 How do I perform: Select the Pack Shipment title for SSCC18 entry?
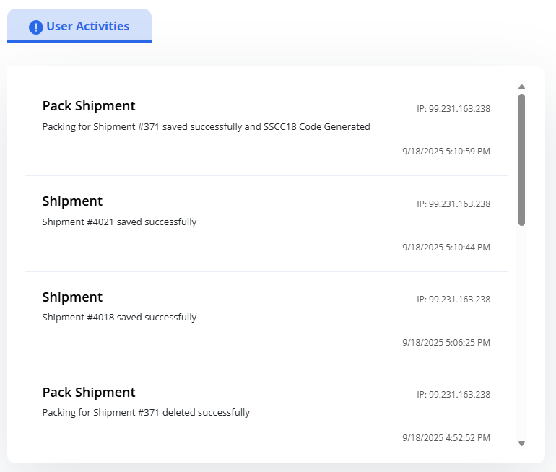89,106
